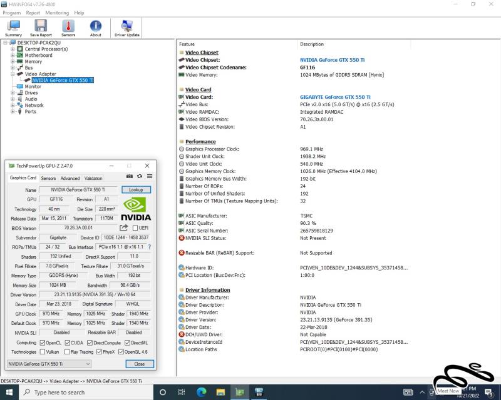Toggle the OpenGL 4.6 checkbox
The width and height of the screenshot is (501, 400).
pos(121,351)
